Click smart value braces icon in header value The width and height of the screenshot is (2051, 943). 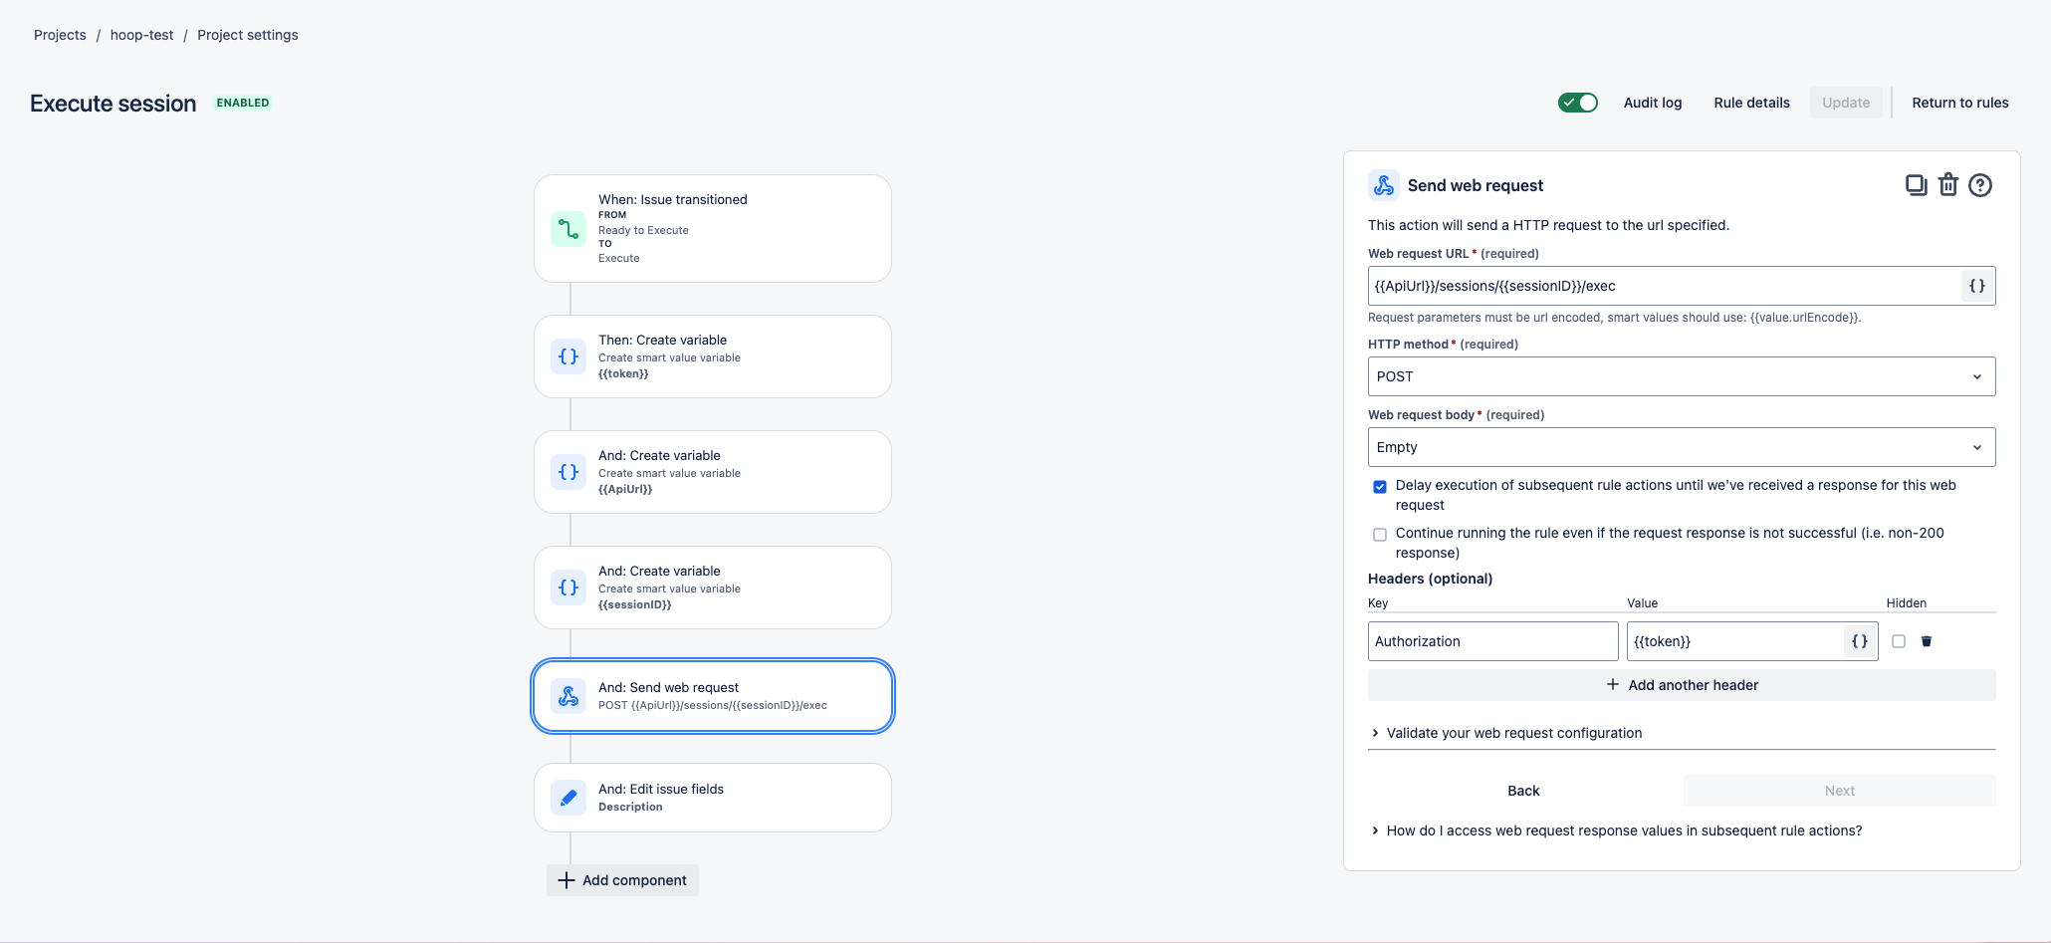coord(1859,641)
